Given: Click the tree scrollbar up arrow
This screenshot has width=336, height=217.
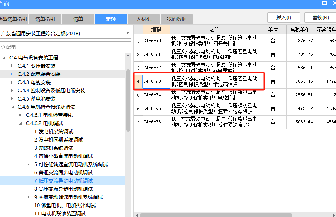Looking at the screenshot, I should point(128,56).
